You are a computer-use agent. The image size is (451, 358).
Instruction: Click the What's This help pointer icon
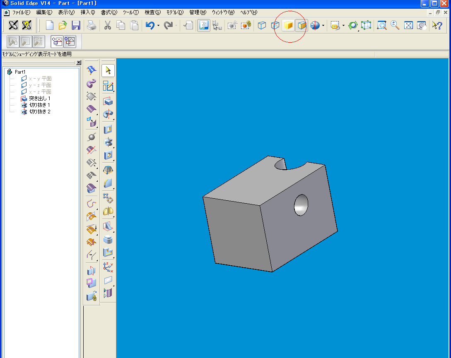437,25
